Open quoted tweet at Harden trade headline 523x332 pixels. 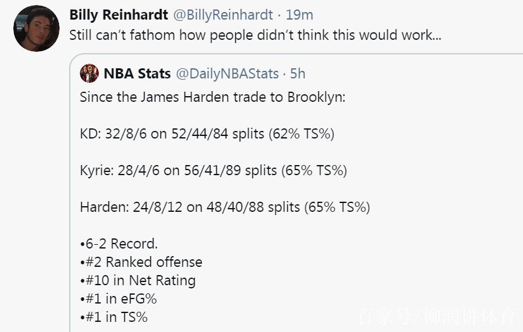click(212, 97)
